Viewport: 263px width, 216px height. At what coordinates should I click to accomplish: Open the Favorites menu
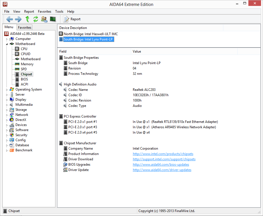[x=44, y=12]
